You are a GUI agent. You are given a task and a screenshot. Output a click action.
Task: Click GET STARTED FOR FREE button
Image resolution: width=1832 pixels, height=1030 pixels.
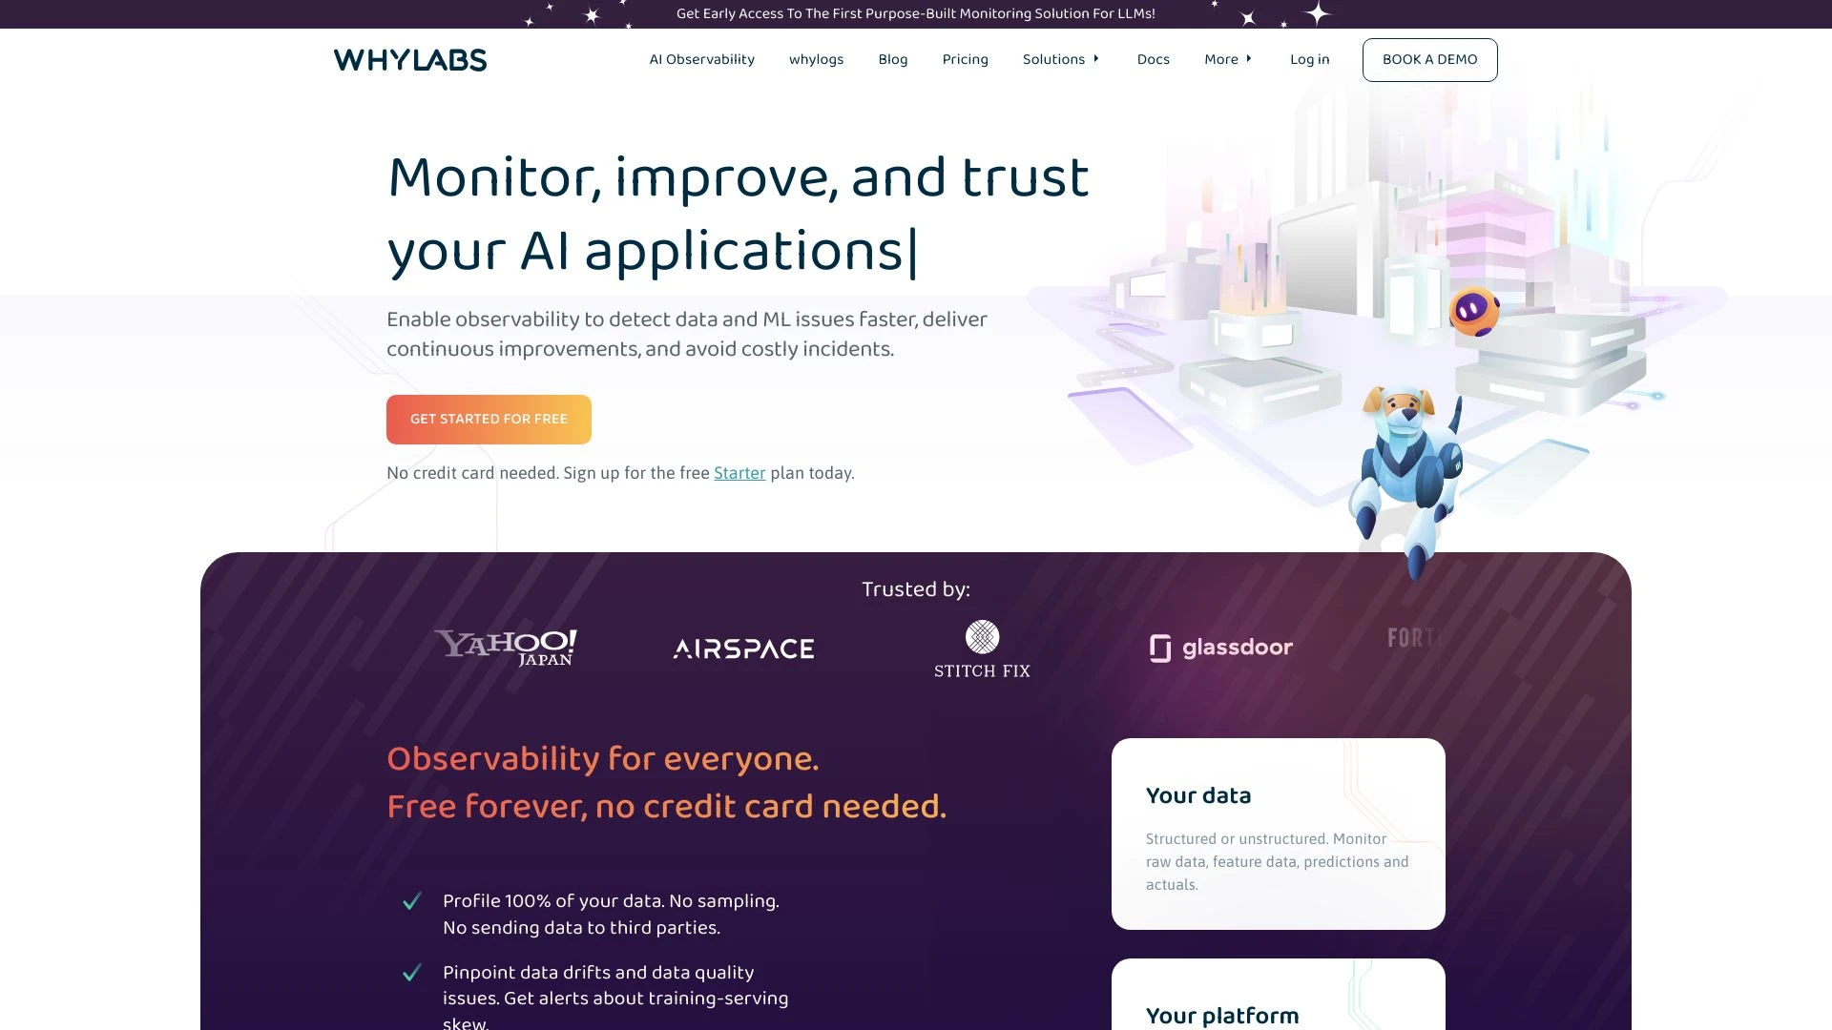pyautogui.click(x=489, y=419)
